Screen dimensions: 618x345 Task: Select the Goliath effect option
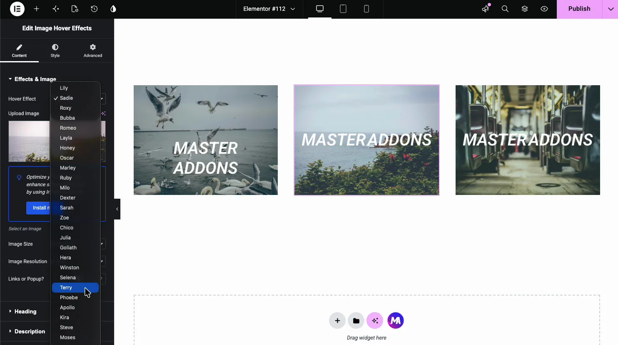[75, 248]
